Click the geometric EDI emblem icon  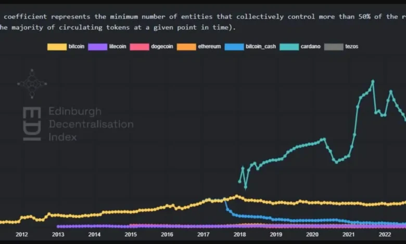coord(32,83)
